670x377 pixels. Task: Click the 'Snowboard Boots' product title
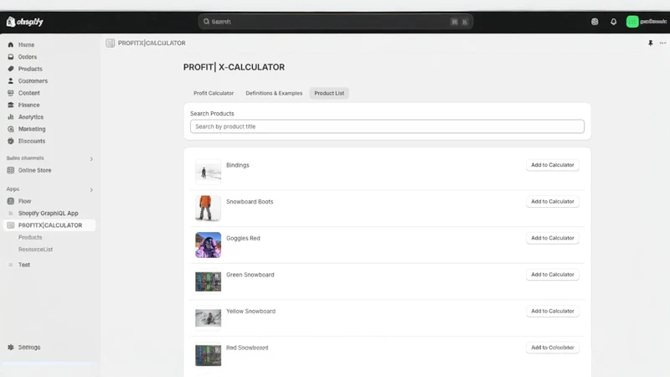250,202
